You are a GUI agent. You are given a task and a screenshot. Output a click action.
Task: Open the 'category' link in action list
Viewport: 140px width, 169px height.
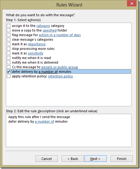(43, 26)
